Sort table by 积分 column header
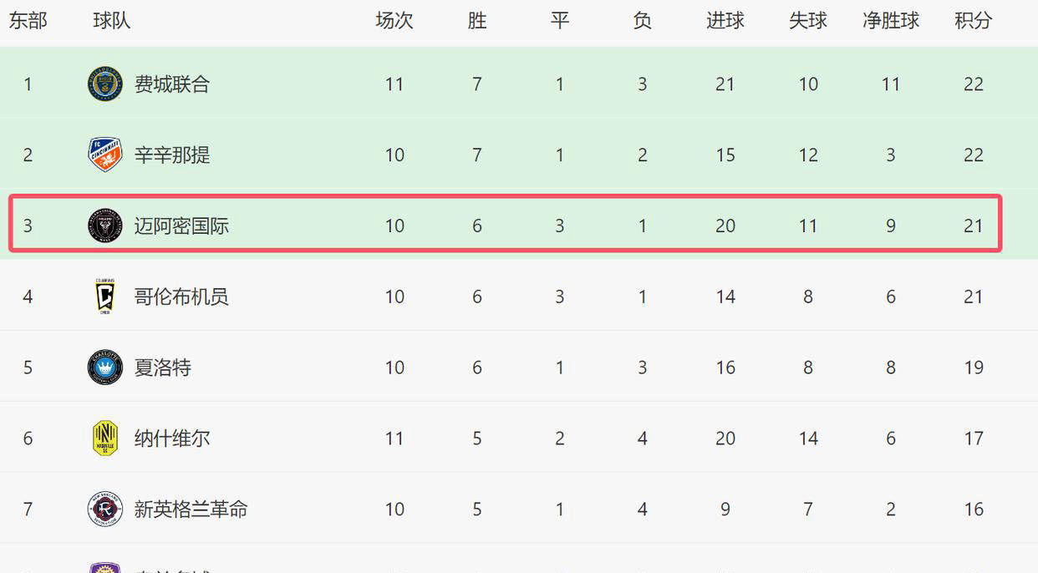This screenshot has width=1038, height=573. 974,21
